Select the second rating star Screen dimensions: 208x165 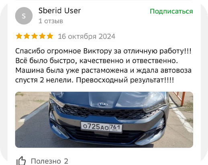pyautogui.click(x=27, y=36)
